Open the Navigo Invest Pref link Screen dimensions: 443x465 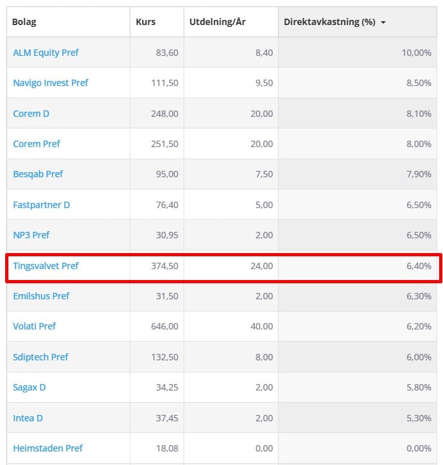[51, 83]
